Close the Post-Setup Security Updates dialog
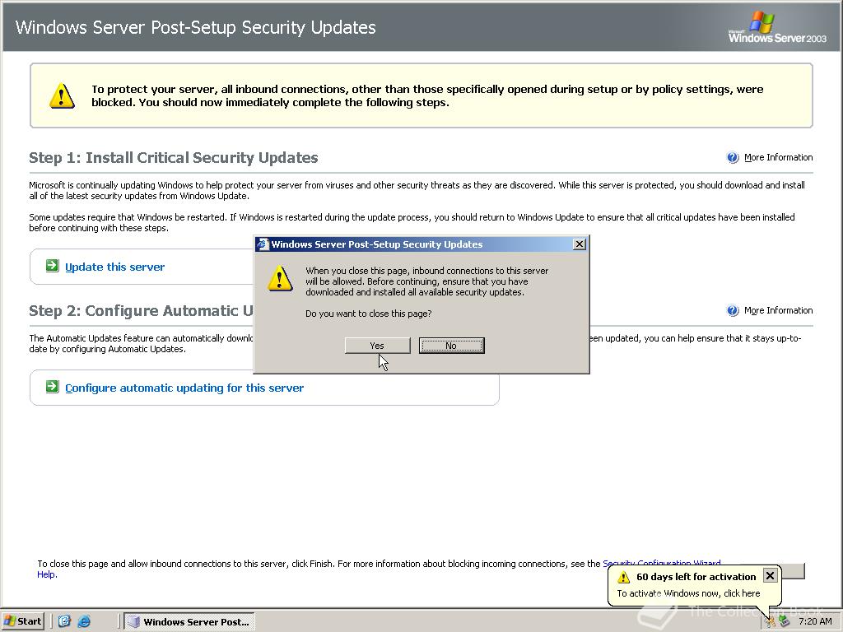 click(x=579, y=244)
